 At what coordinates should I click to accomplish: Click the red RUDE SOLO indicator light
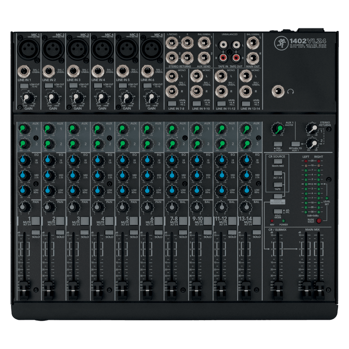coord(319,221)
